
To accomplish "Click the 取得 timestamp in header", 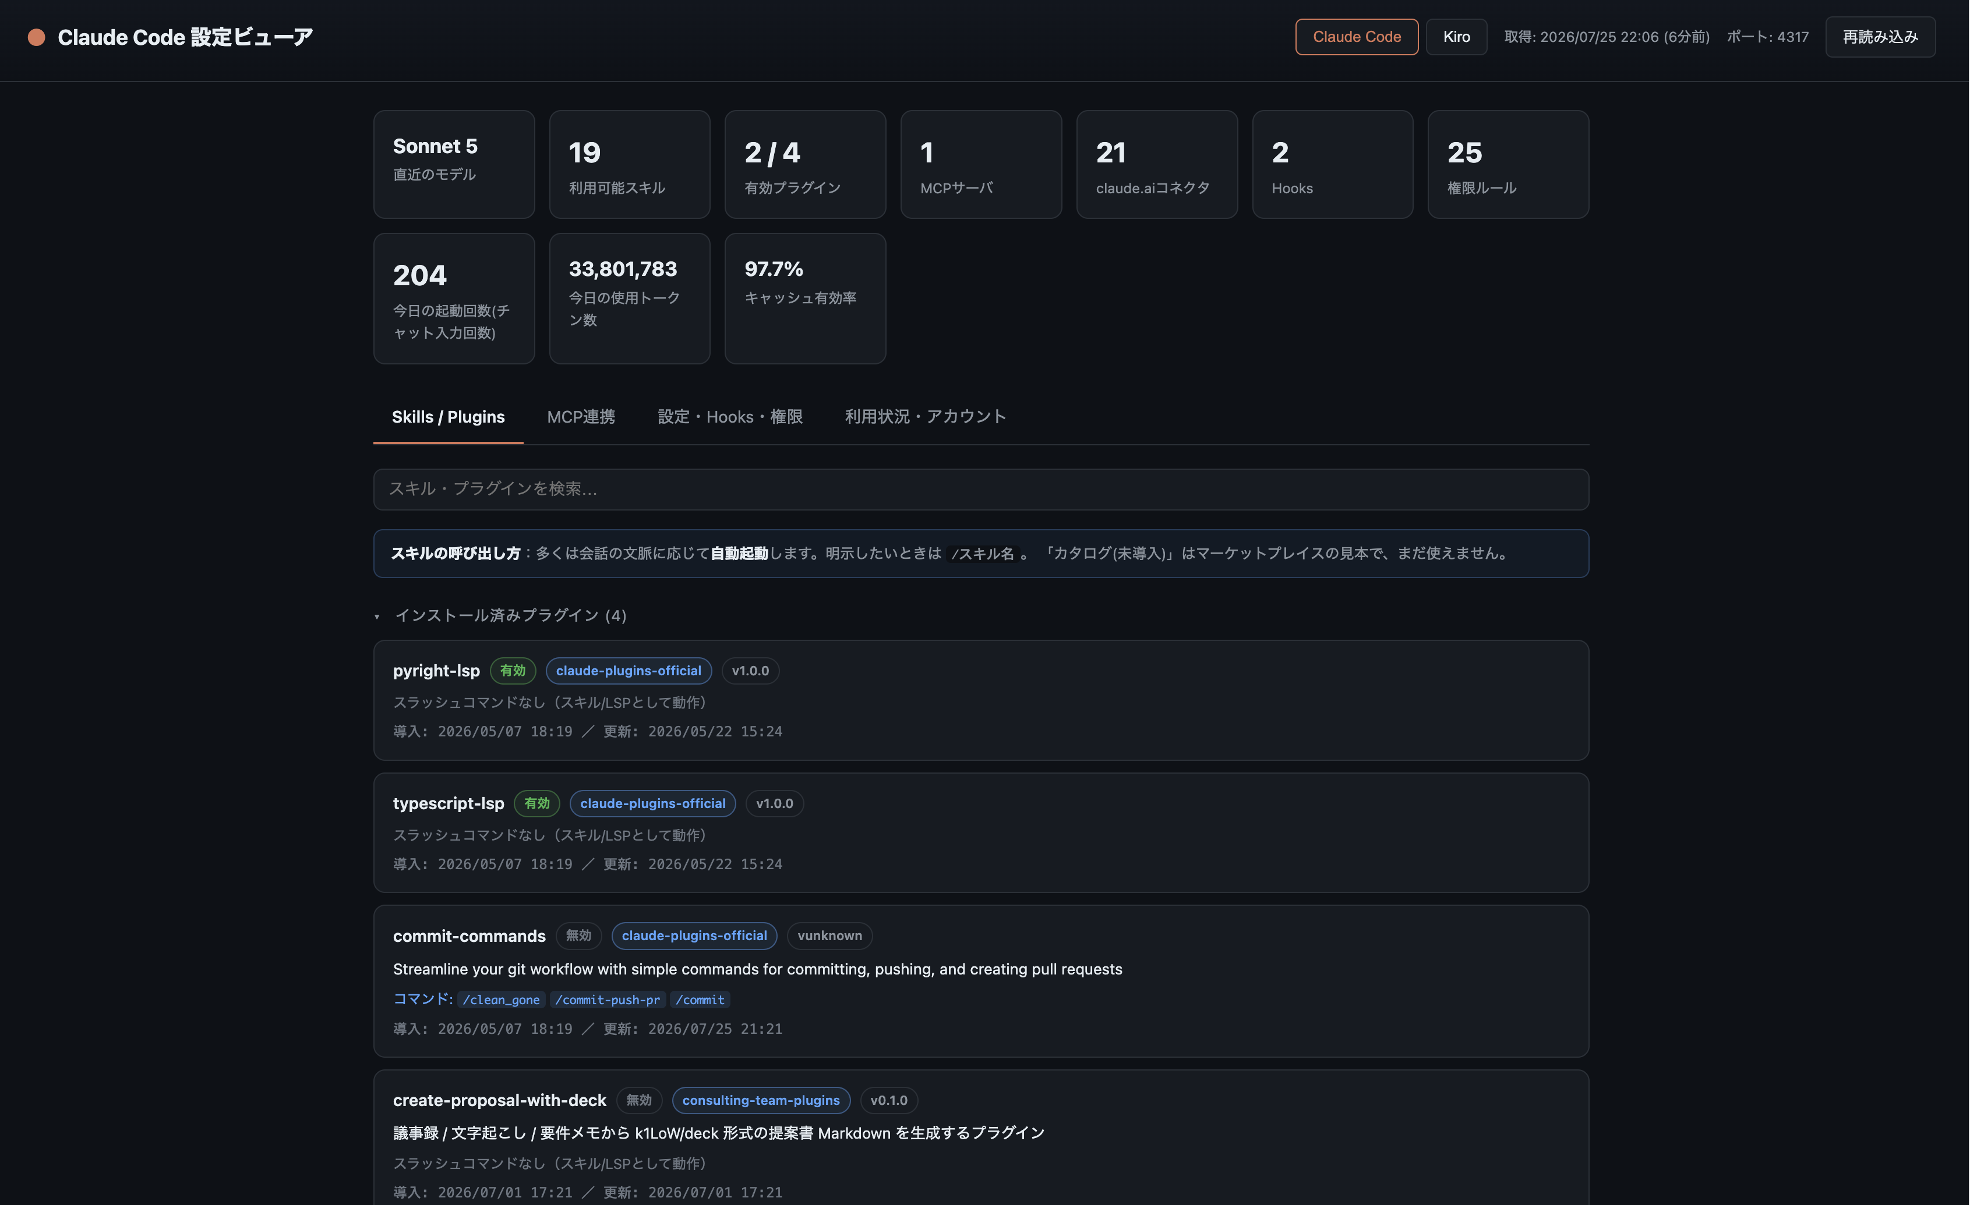I will pos(1606,37).
